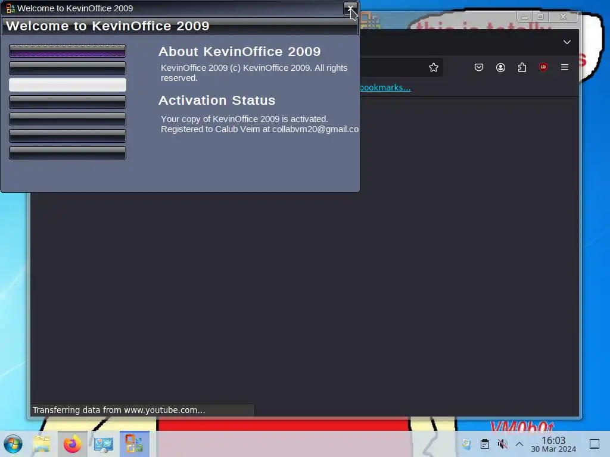
Task: Follow the bookmarks… link in Firefox toolbar
Action: pos(385,87)
